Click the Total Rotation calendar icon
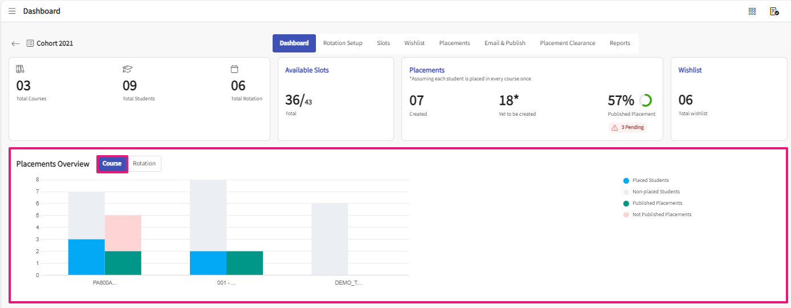791x308 pixels. pyautogui.click(x=234, y=69)
